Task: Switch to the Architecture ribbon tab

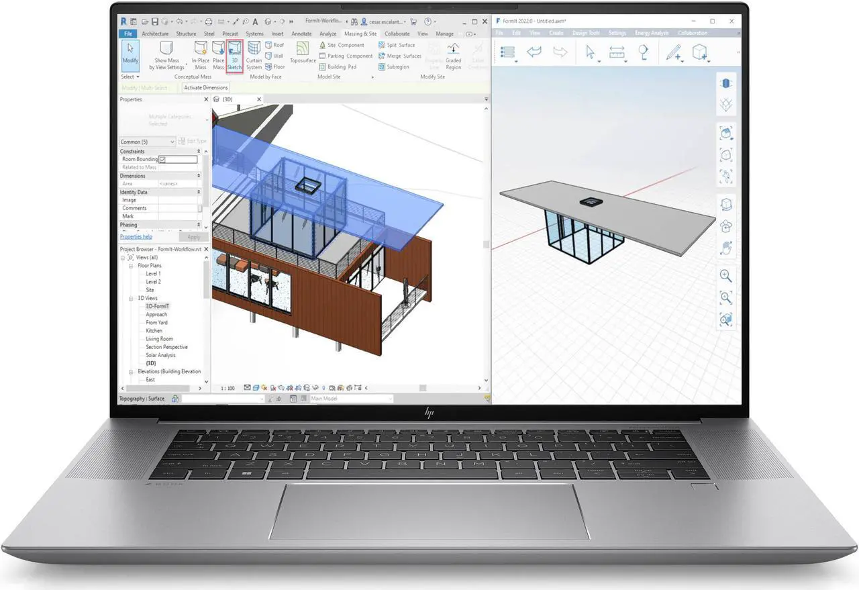Action: (154, 33)
